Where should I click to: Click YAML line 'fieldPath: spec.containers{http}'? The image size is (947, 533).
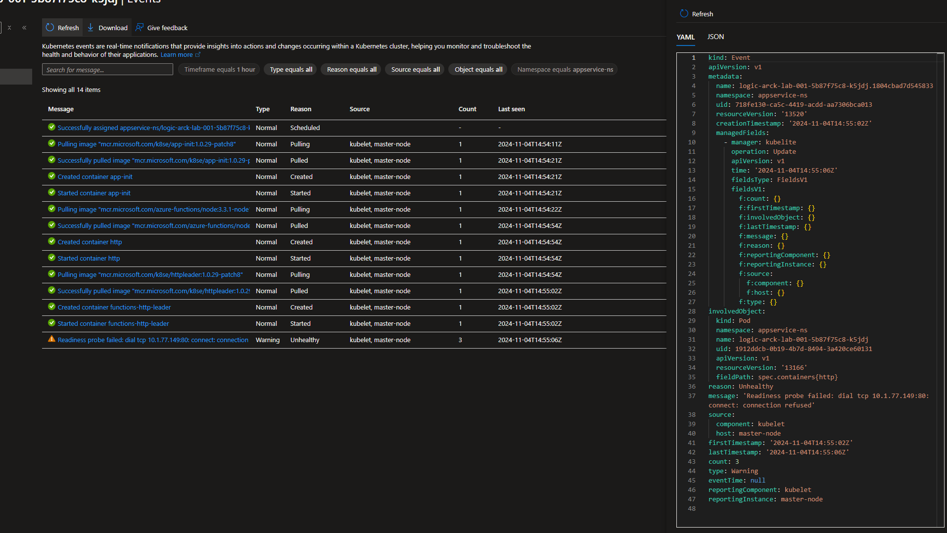pos(777,377)
